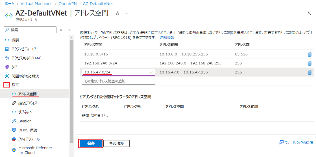Favorite this page with the star icon
The width and height of the screenshot is (316, 157).
point(117,14)
